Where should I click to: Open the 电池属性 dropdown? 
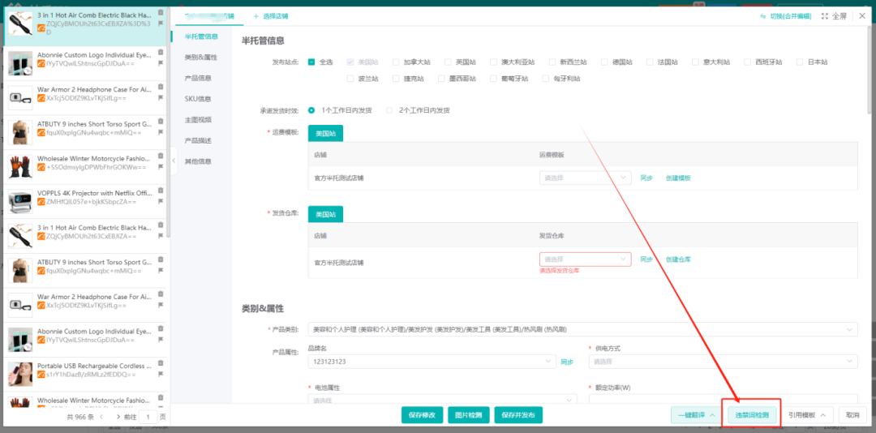tap(443, 399)
